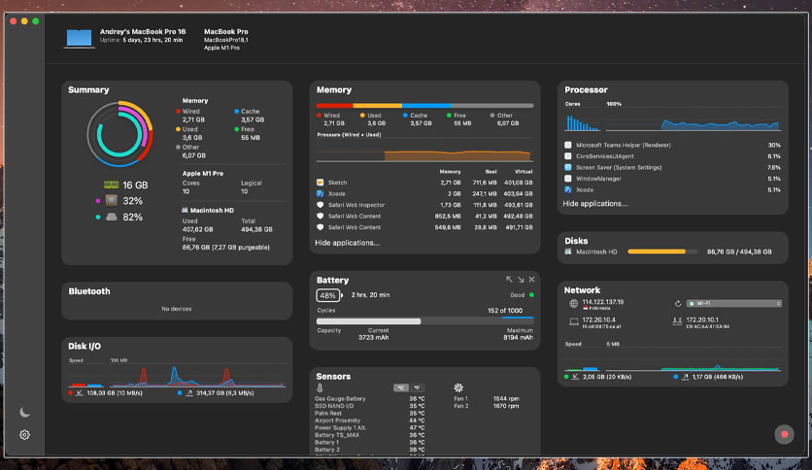Click the Disk I/O write arrow icon

189,393
